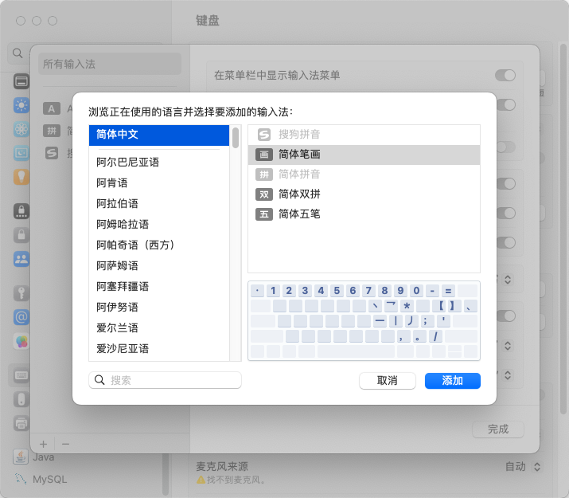Focus the 搜索 field in dialog

pos(165,380)
